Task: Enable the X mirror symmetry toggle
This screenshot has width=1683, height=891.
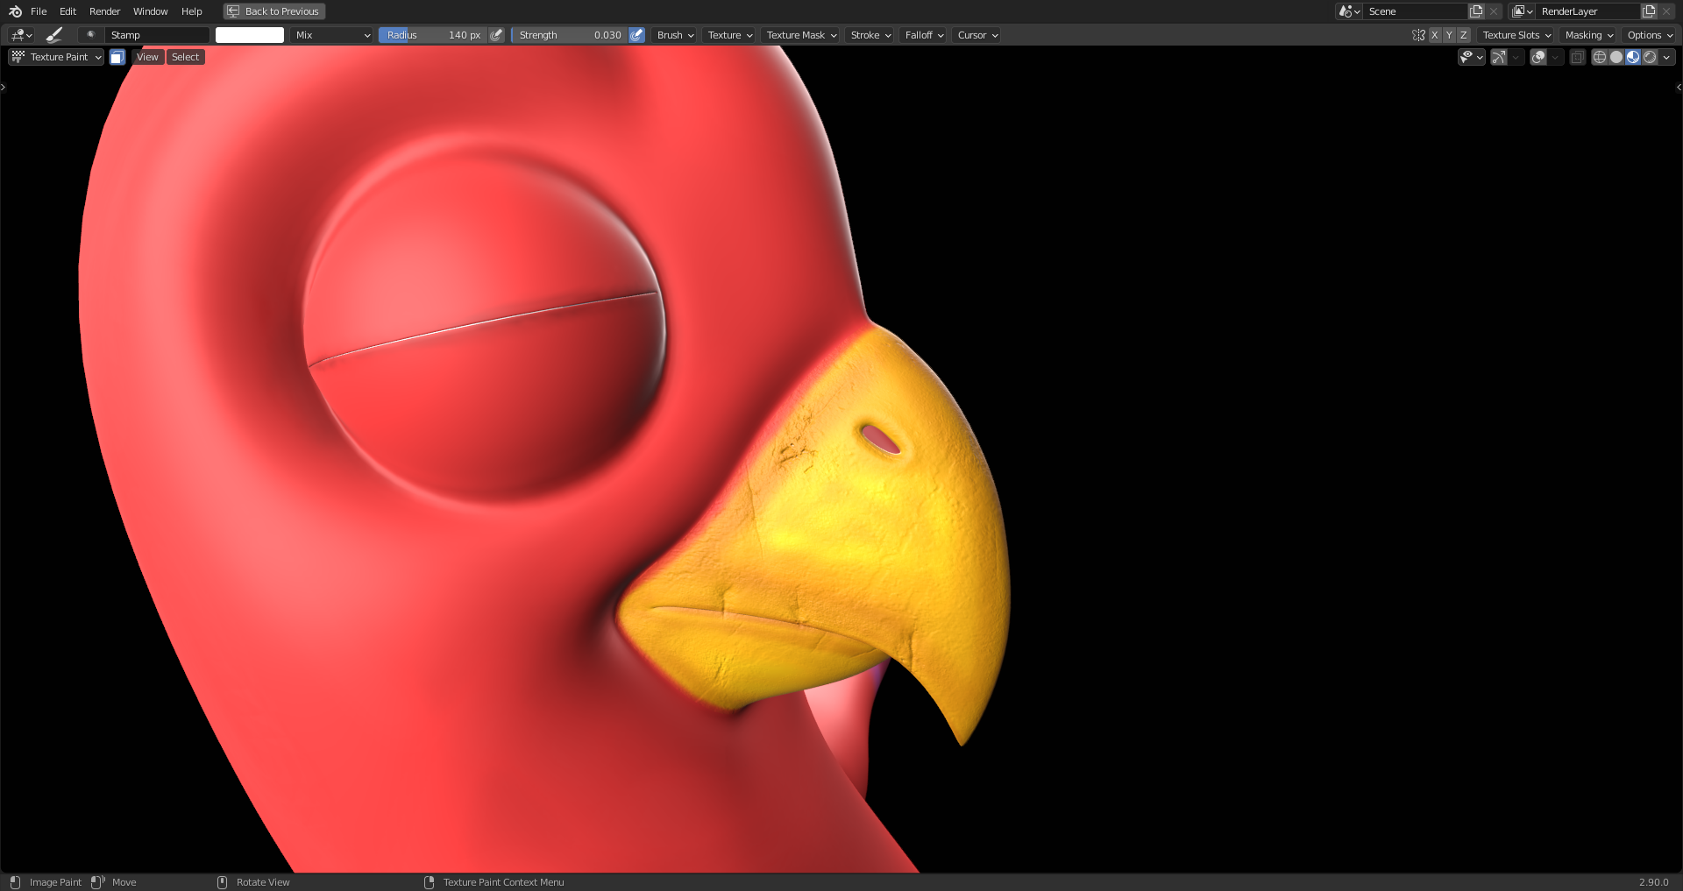Action: coord(1434,34)
